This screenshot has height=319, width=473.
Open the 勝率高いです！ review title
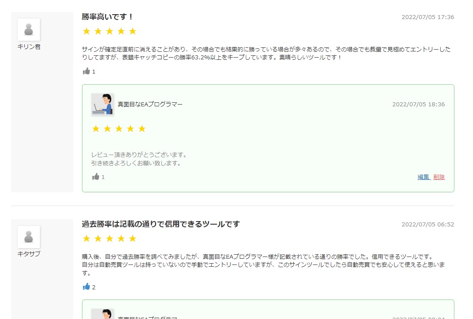tap(108, 17)
